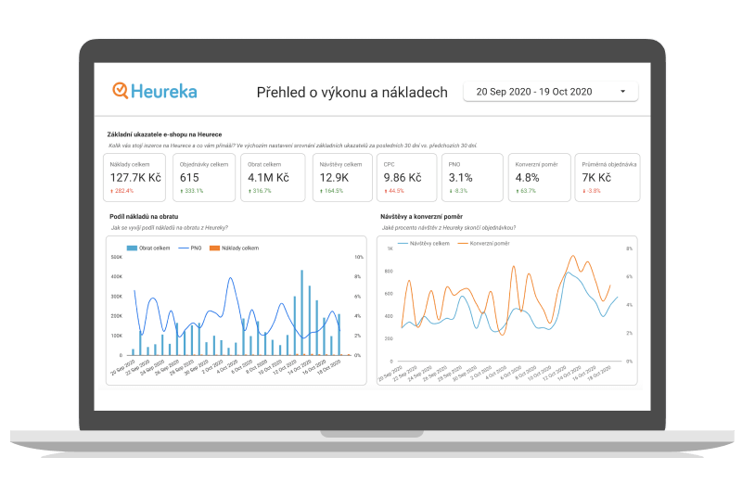Select the Obrat celkem 4.1M Kč card
Screen dimensions: 742x483
273,176
